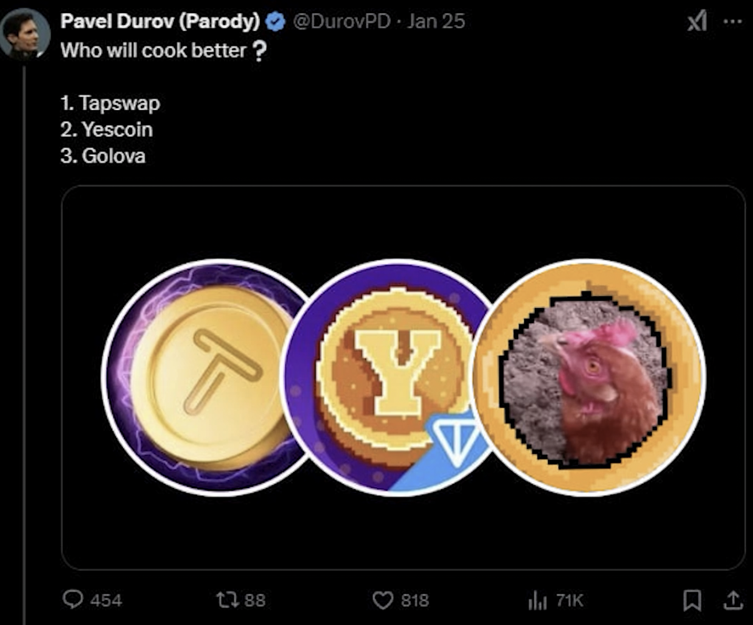
Task: Click the Pavel Durov (Parody) display name
Action: click(x=160, y=21)
